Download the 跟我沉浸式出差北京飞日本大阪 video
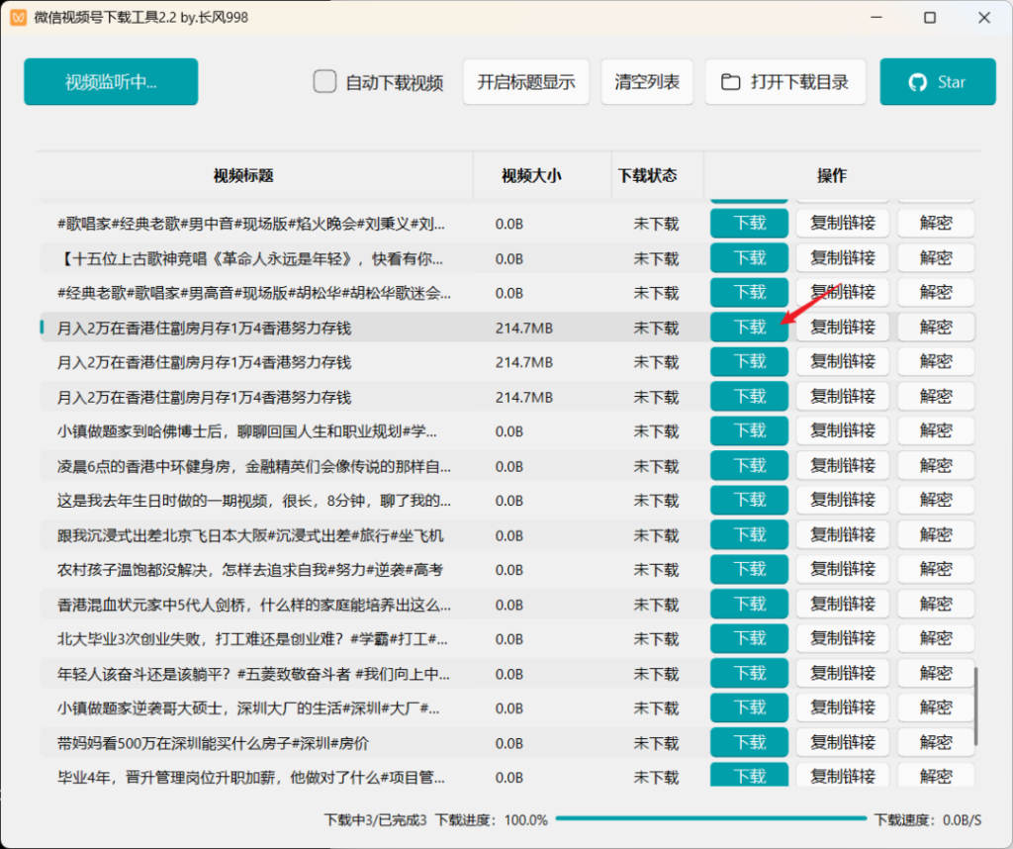 pos(749,534)
